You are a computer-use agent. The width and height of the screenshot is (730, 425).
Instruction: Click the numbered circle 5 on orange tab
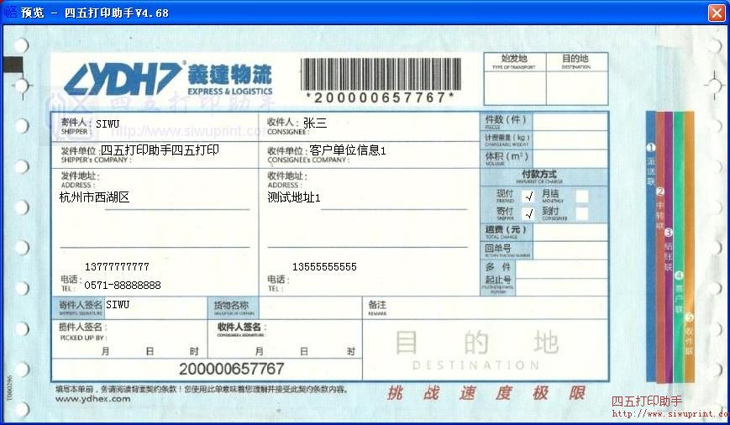689,317
